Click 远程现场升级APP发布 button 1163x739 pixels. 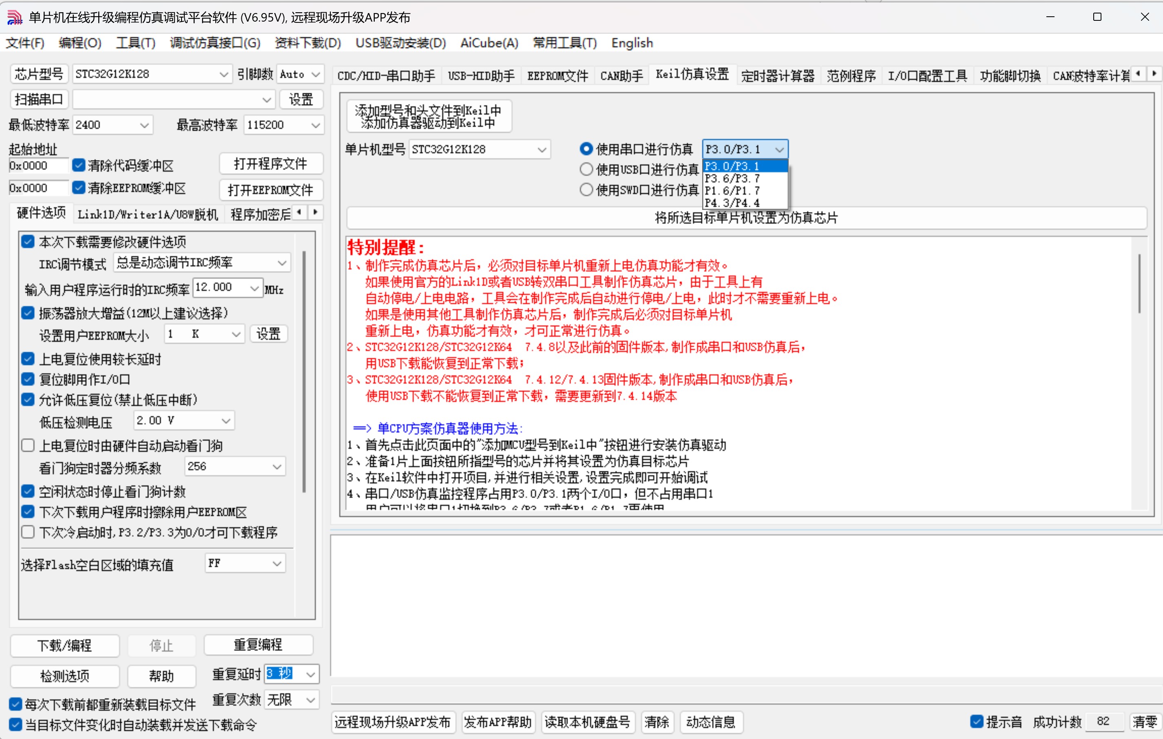tap(393, 722)
